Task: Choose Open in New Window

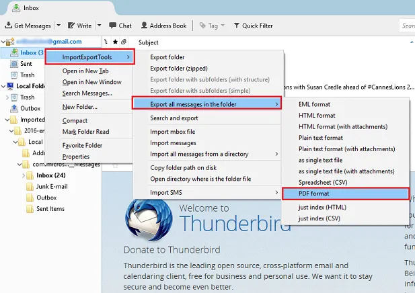Action: (x=92, y=82)
